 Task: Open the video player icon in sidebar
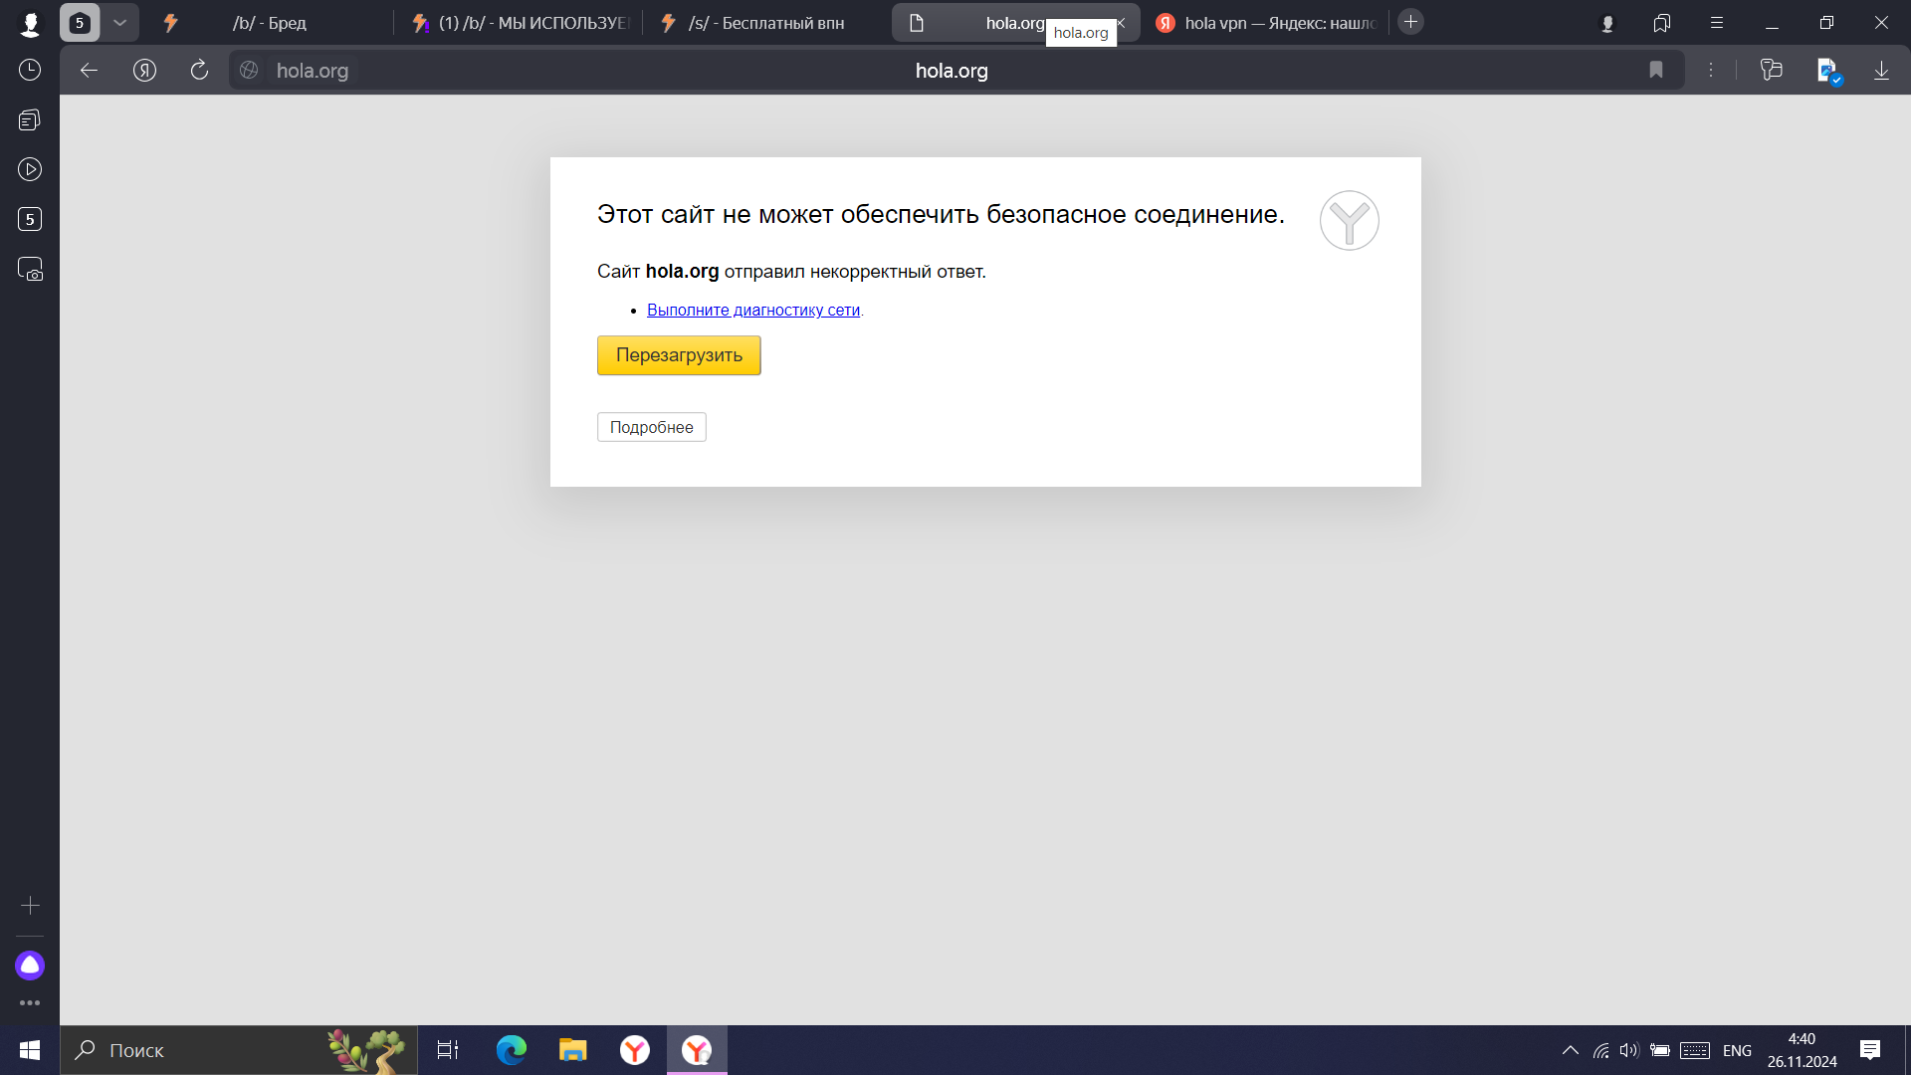click(30, 169)
